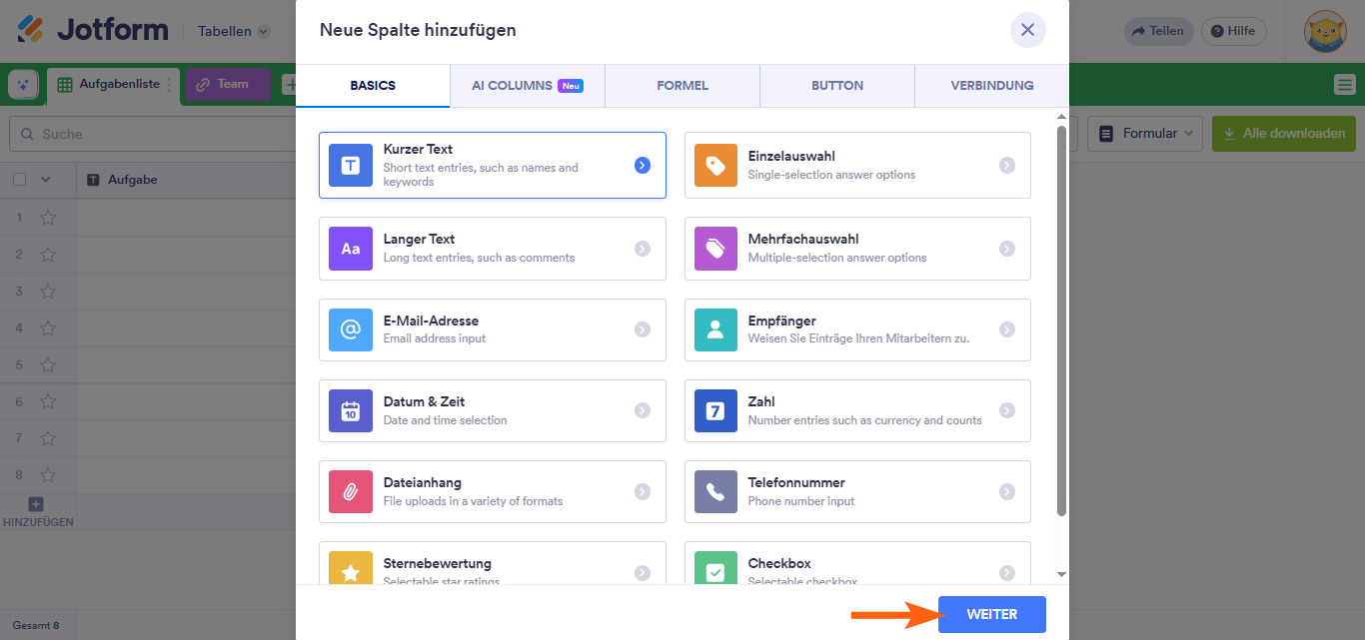Star row 1 in the table
Image resolution: width=1365 pixels, height=640 pixels.
[48, 218]
